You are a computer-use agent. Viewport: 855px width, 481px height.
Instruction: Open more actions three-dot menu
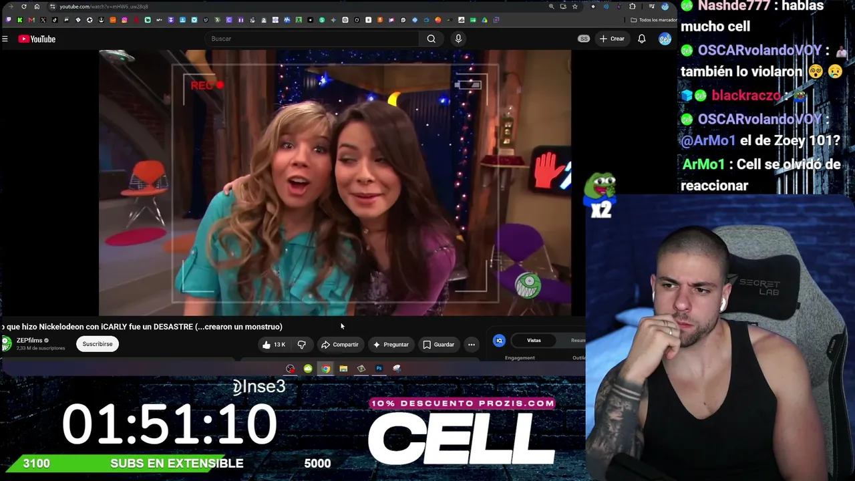tap(472, 345)
